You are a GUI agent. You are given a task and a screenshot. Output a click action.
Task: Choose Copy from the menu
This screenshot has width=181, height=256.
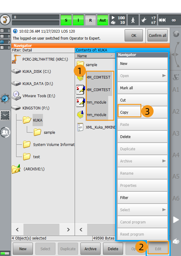coord(143,112)
